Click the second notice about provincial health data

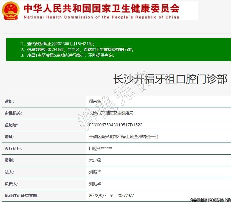click(78, 50)
